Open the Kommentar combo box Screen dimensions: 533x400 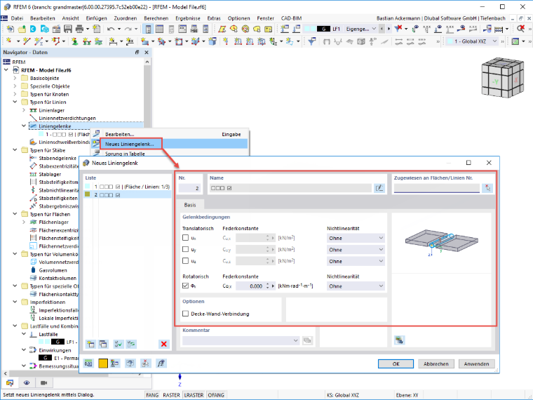(x=241, y=340)
